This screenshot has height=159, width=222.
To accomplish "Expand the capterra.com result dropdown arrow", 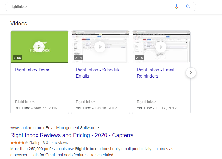I will tap(99, 128).
